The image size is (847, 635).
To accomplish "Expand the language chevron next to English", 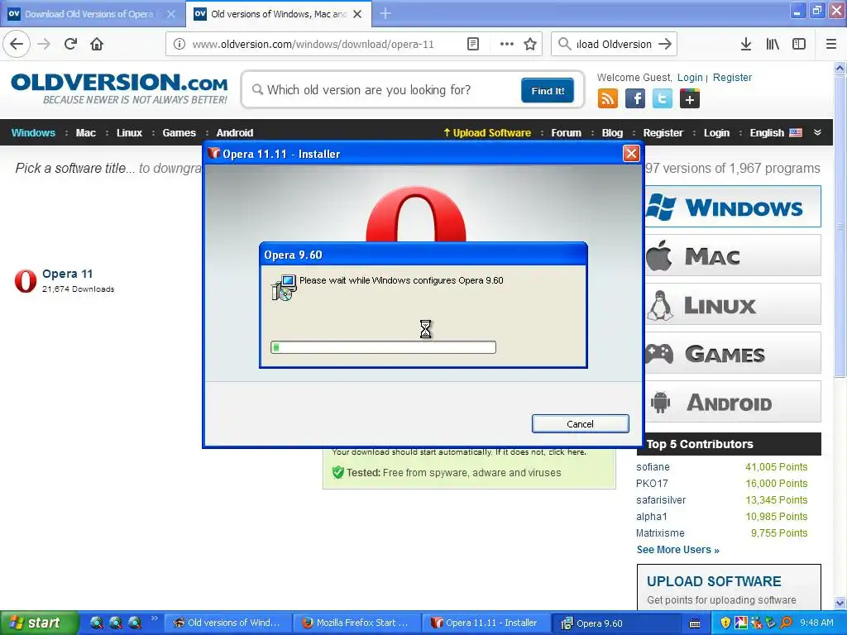I will (x=817, y=133).
